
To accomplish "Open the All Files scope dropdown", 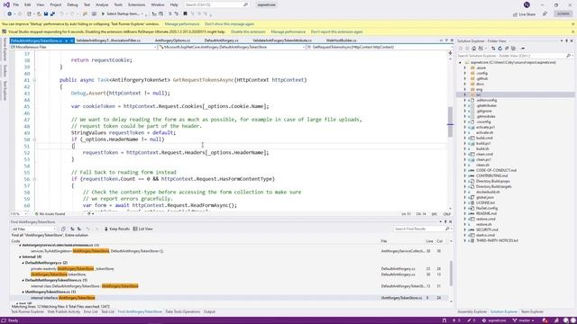I will pyautogui.click(x=33, y=229).
